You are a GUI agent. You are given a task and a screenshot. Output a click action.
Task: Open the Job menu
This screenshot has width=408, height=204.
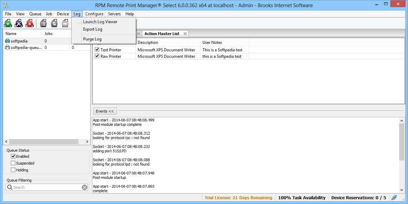pos(49,14)
